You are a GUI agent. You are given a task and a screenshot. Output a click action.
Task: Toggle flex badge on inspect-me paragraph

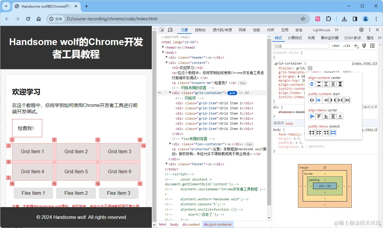[x=242, y=83]
